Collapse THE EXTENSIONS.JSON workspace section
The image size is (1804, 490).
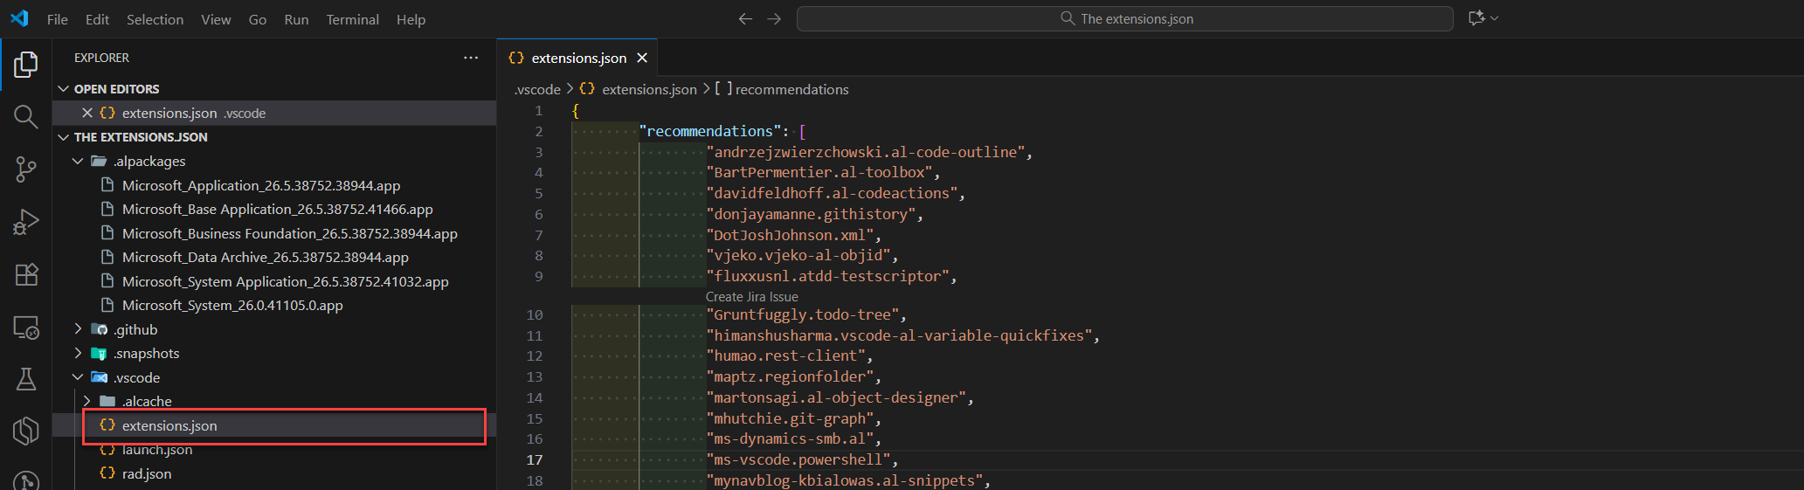(x=64, y=137)
